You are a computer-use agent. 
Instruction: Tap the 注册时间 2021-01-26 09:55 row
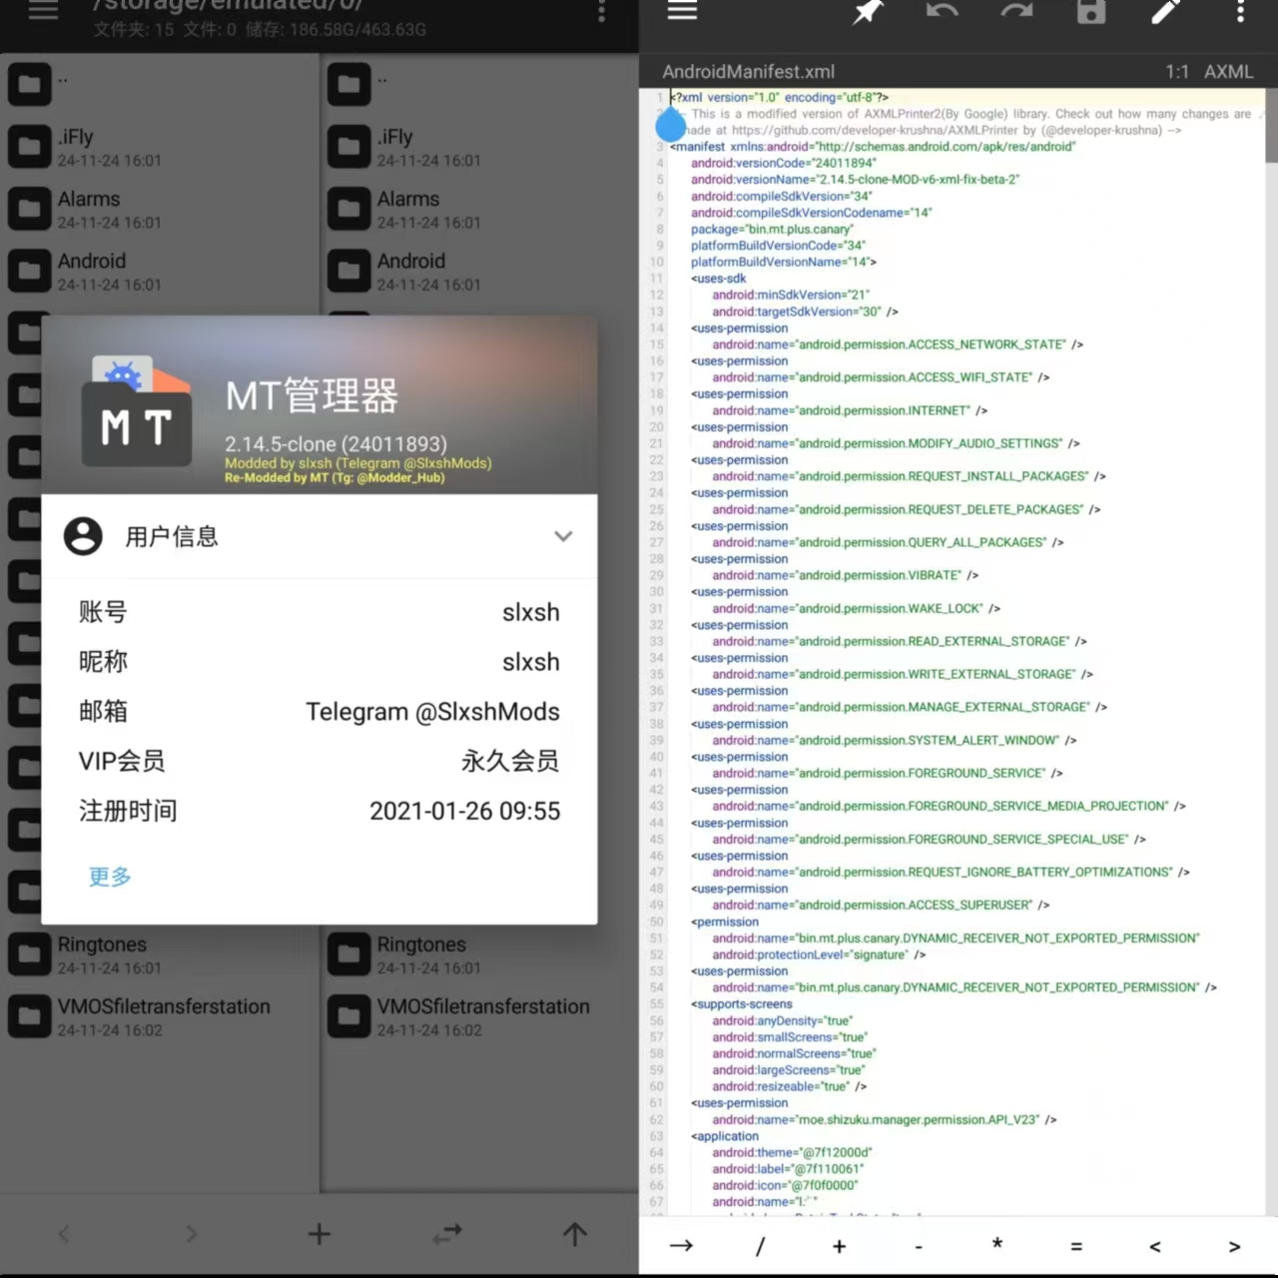pos(319,811)
